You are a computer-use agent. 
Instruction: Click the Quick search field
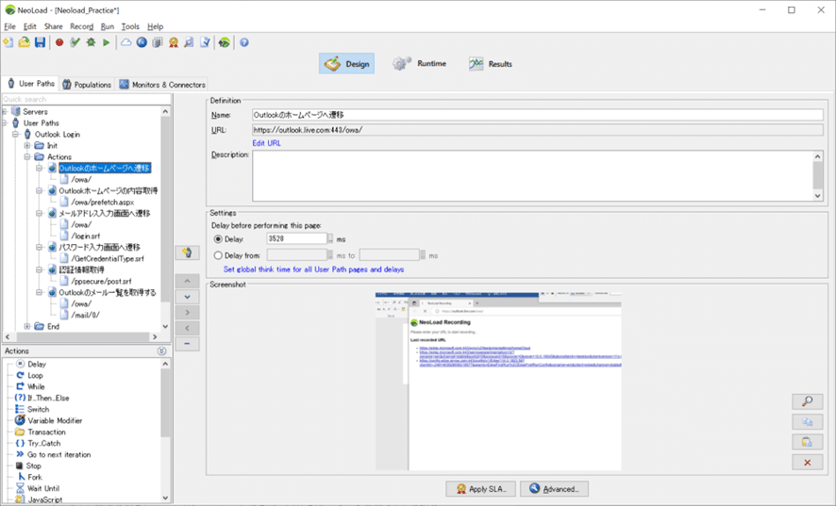click(87, 99)
